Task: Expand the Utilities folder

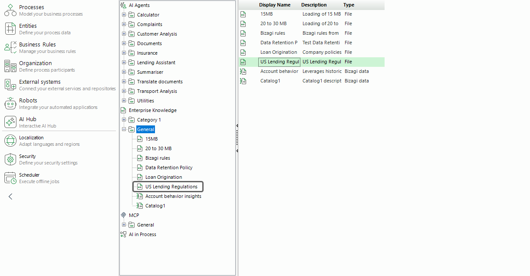Action: 124,101
